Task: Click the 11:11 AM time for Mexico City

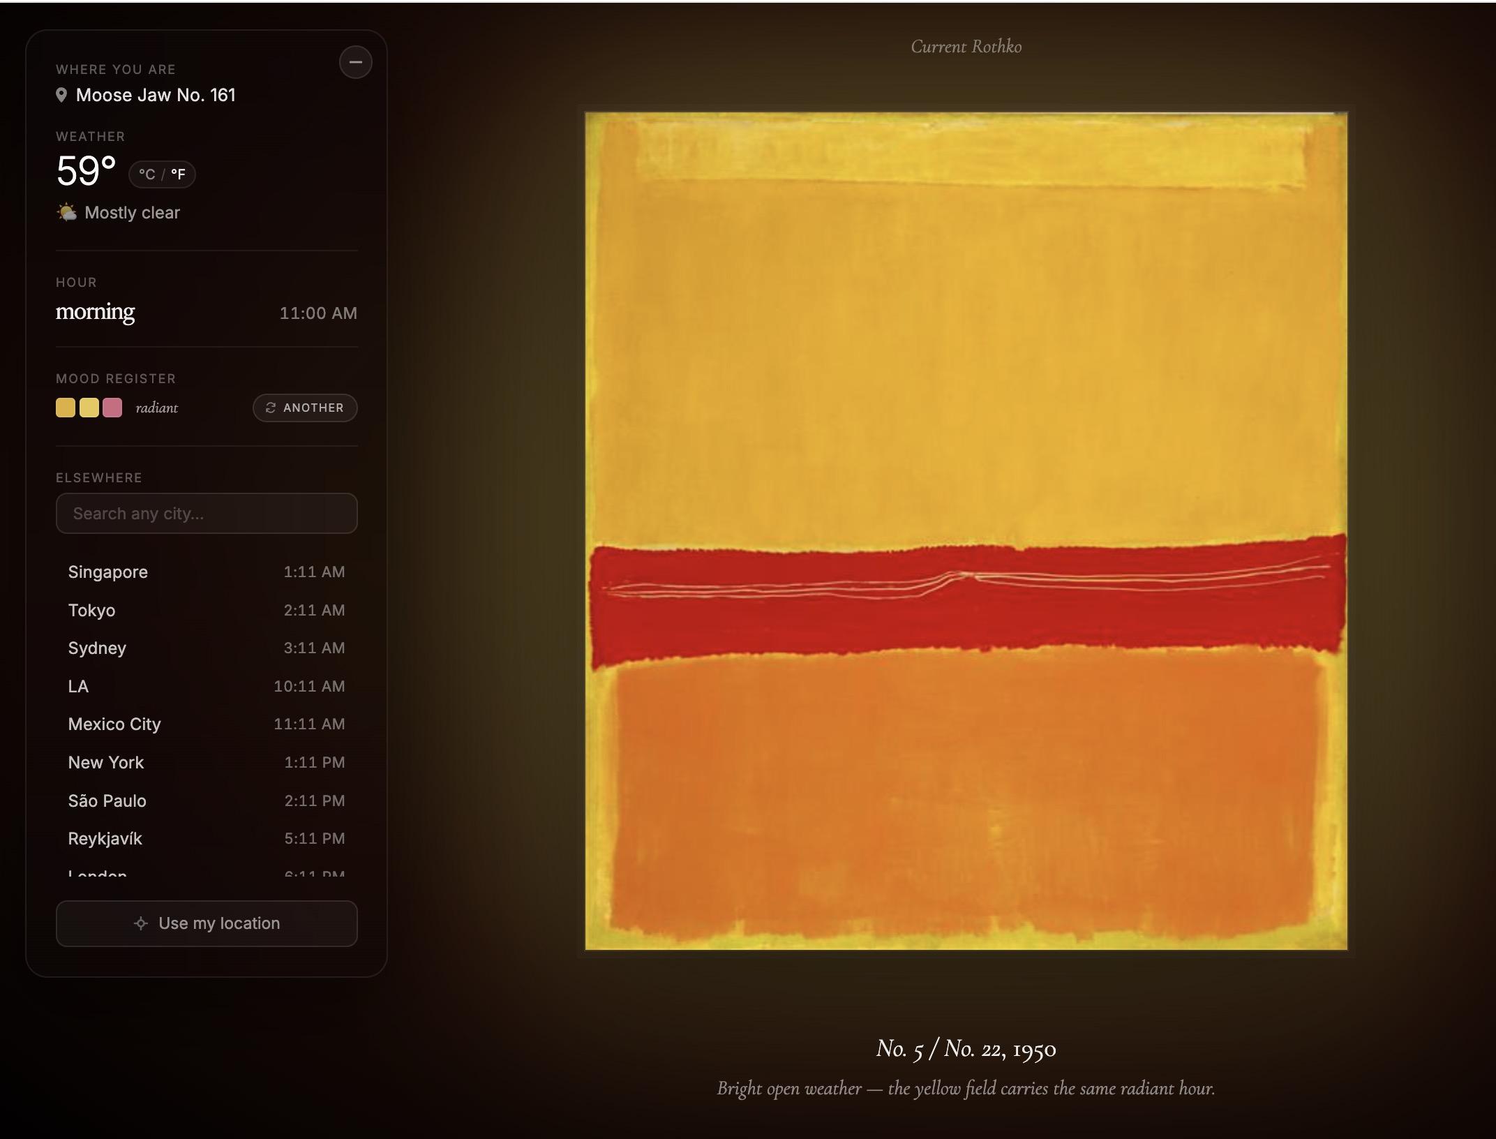Action: tap(309, 724)
